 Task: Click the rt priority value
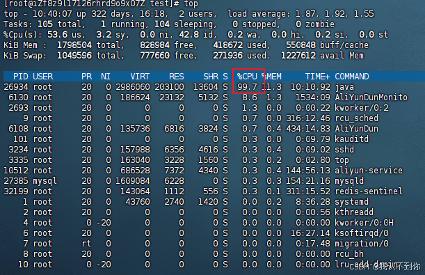[x=86, y=244]
